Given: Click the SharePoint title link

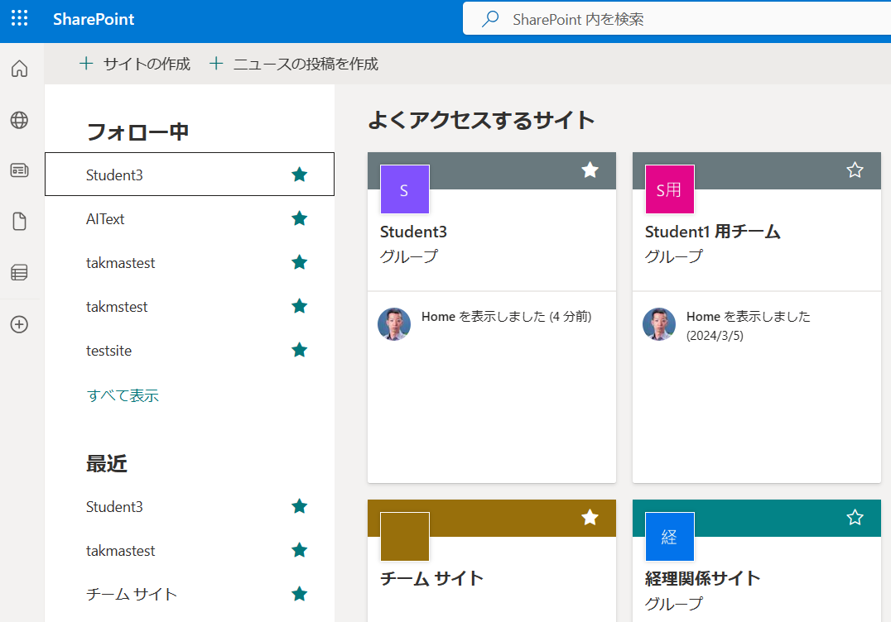Looking at the screenshot, I should (x=94, y=19).
